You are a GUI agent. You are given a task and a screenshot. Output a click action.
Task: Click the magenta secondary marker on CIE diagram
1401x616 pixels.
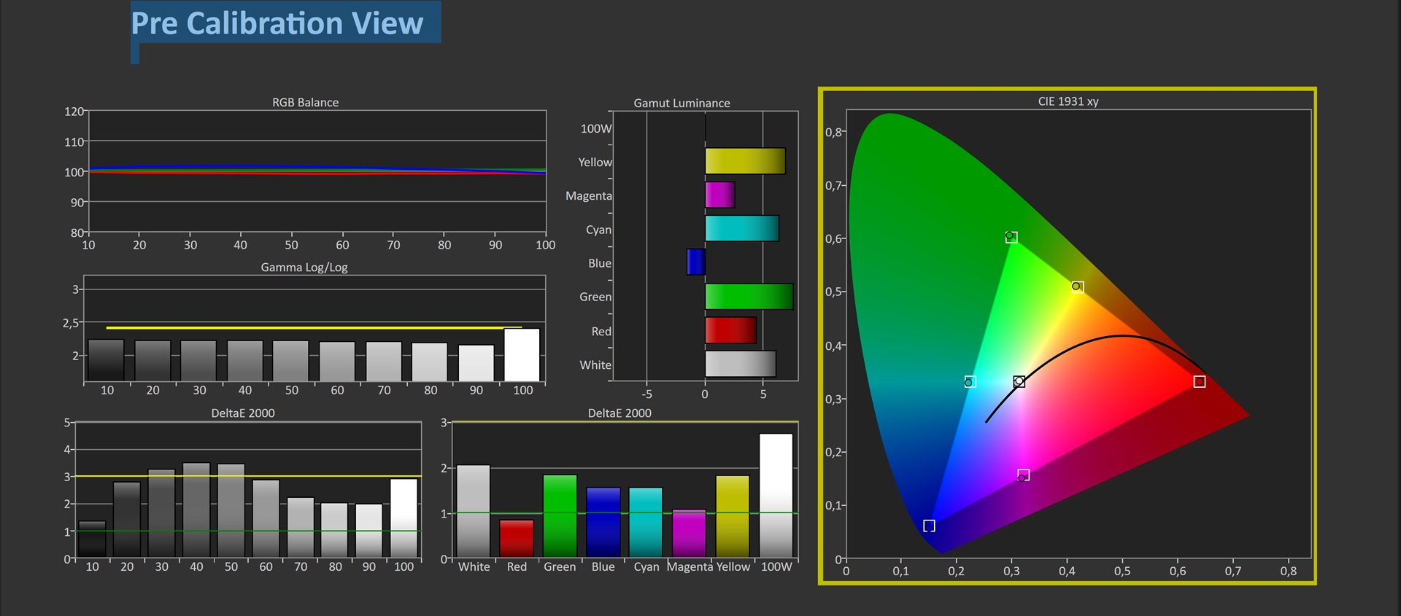coord(1023,475)
